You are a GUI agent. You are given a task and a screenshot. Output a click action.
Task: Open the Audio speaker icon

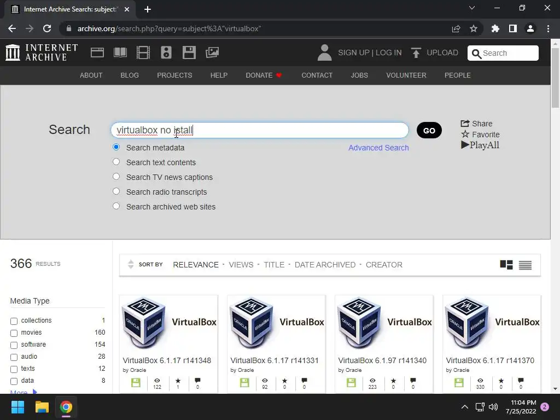coord(166,52)
